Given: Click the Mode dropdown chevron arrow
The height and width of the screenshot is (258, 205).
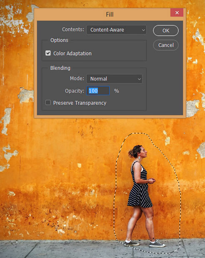Looking at the screenshot, I should pos(139,79).
